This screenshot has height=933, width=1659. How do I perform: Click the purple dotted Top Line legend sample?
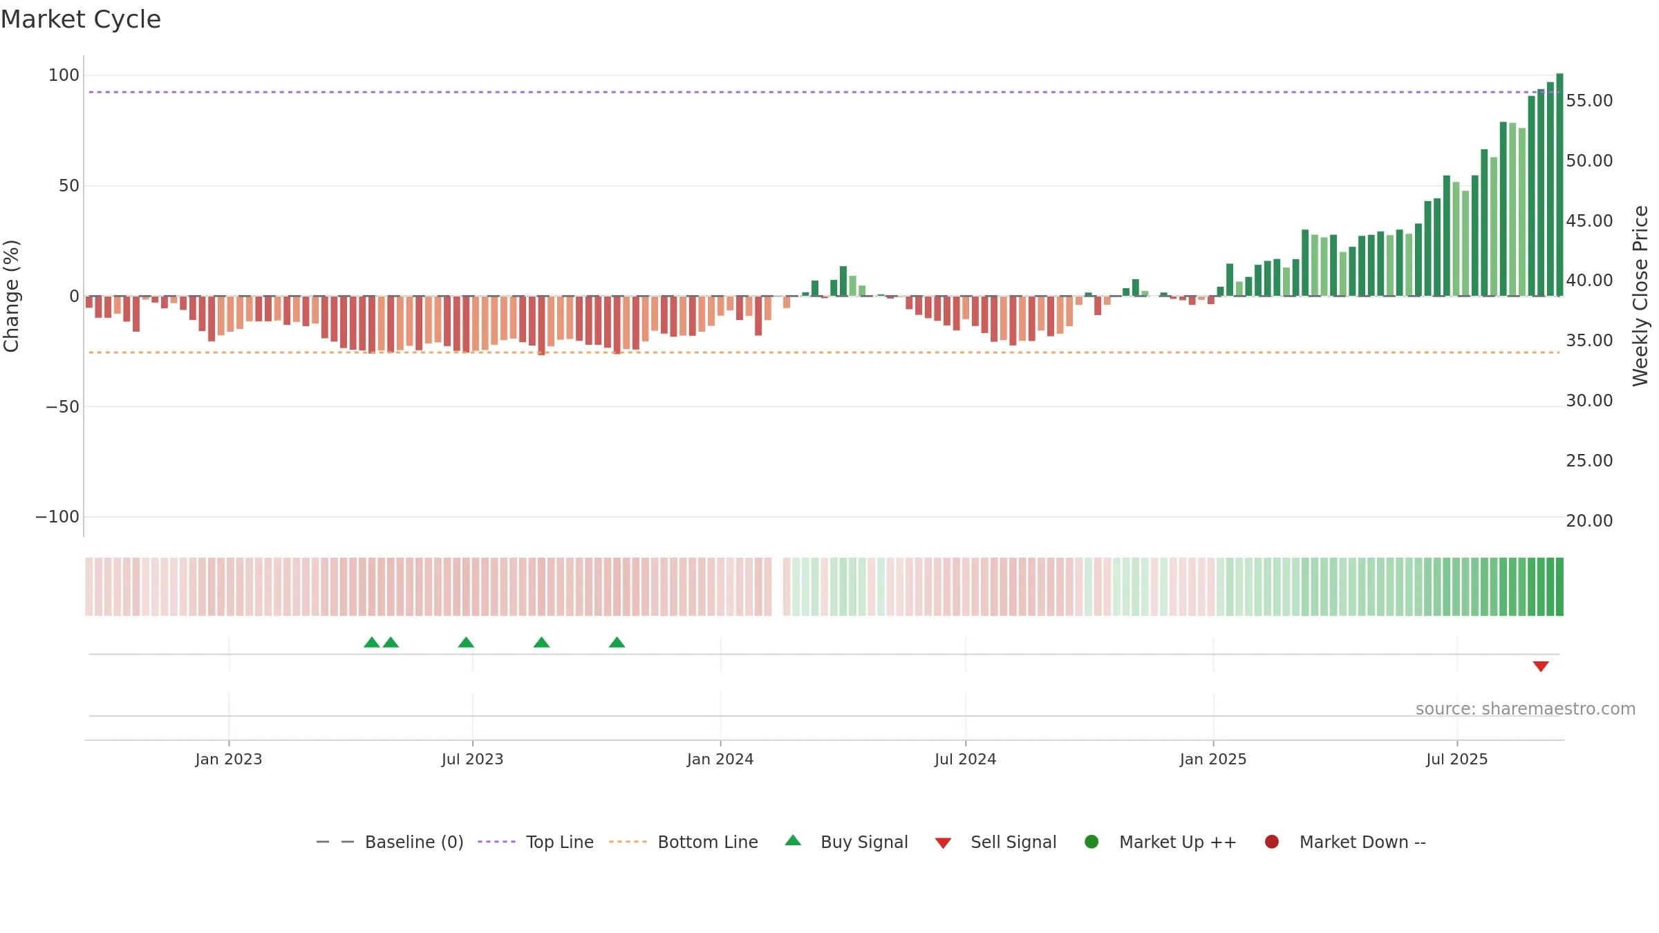point(496,842)
